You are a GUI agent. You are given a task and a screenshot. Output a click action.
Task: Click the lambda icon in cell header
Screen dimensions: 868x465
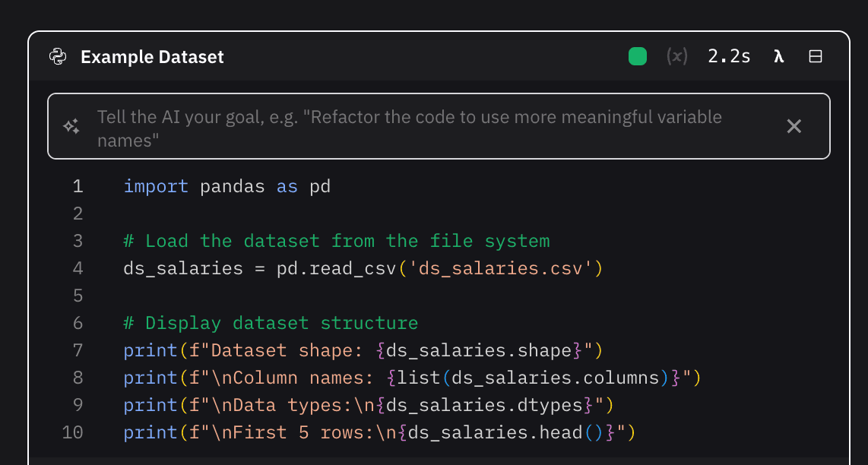coord(778,57)
